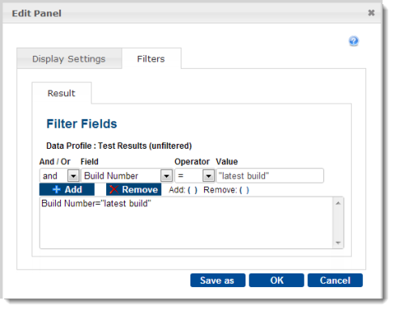
Task: Close the Edit Panel dialog with the X
Action: [371, 13]
